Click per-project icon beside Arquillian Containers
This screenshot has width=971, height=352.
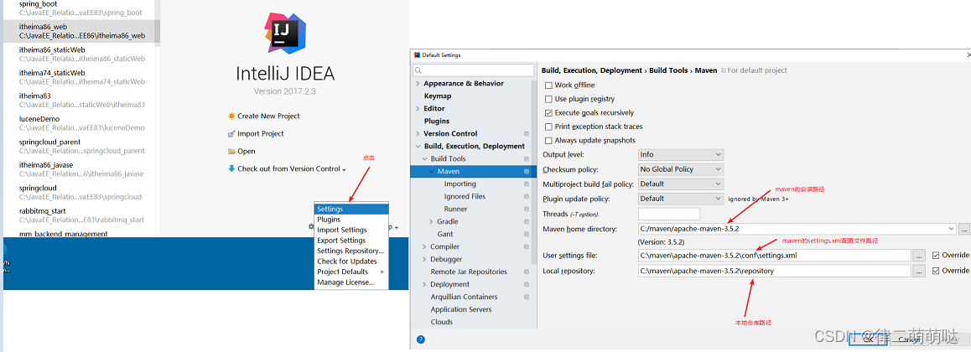click(527, 297)
